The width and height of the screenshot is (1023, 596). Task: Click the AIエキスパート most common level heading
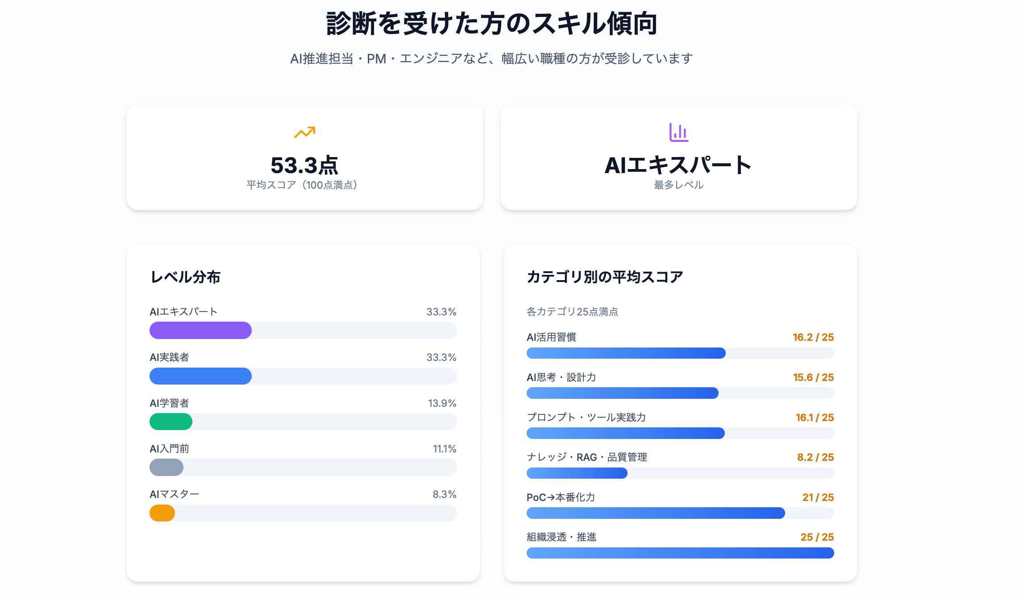[678, 166]
